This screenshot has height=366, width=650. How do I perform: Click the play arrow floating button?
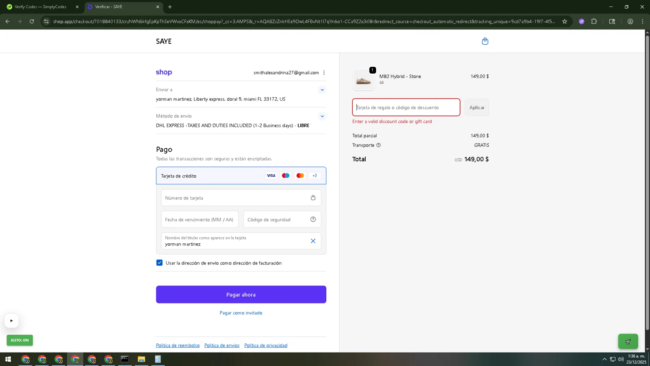(x=12, y=321)
